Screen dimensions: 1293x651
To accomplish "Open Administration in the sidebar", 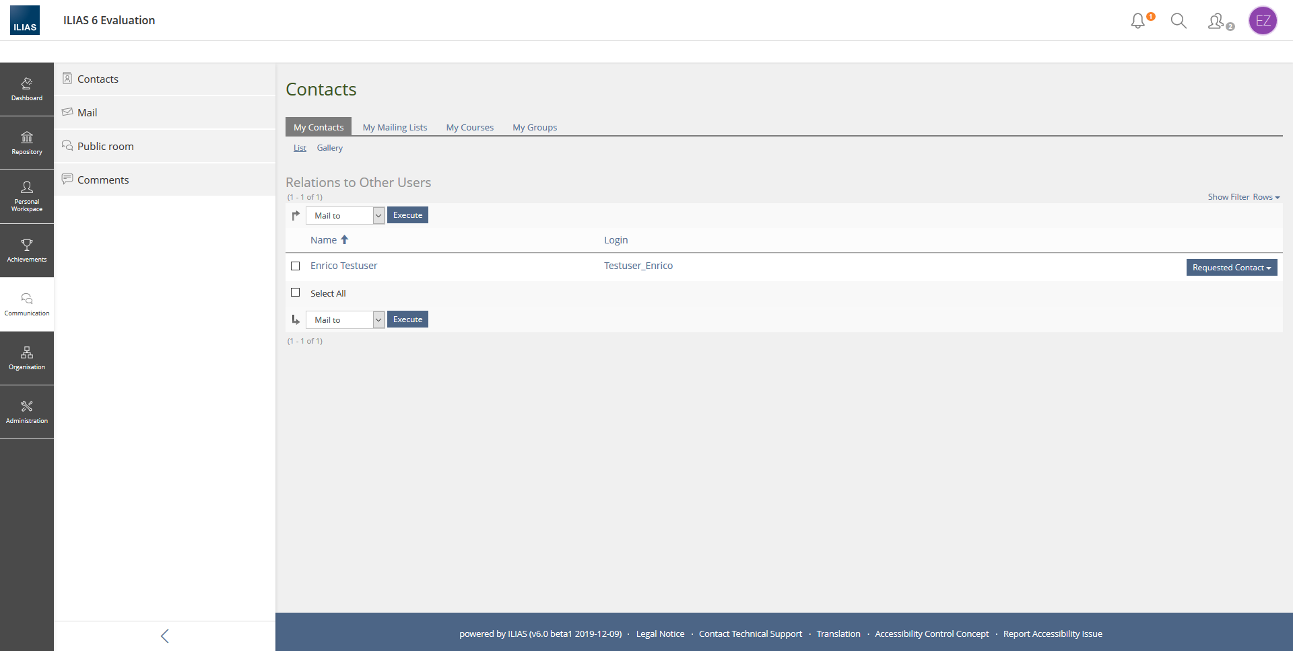I will coord(27,412).
